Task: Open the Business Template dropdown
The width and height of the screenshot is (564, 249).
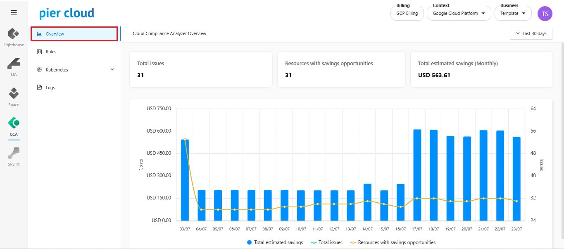Action: [513, 13]
